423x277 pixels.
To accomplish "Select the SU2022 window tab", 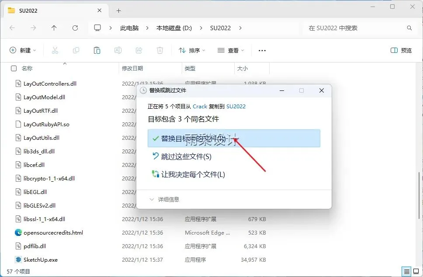I will [x=55, y=11].
